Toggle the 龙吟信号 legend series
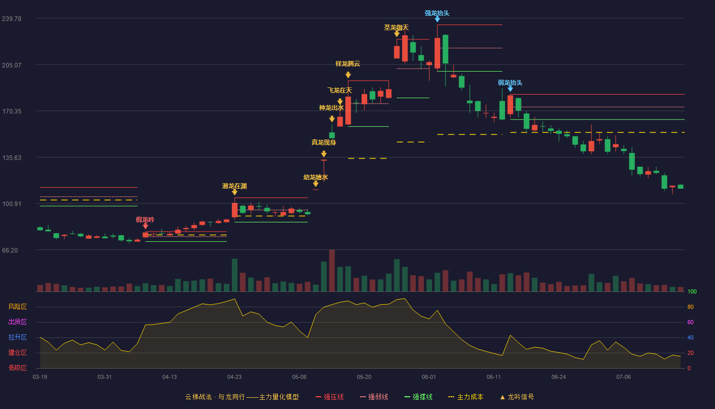Screen dimensions: 715x409 pyautogui.click(x=516, y=397)
